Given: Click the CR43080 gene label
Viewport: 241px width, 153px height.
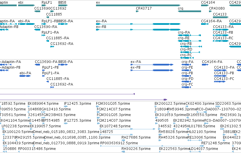Looking at the screenshot, I should pos(217,8).
